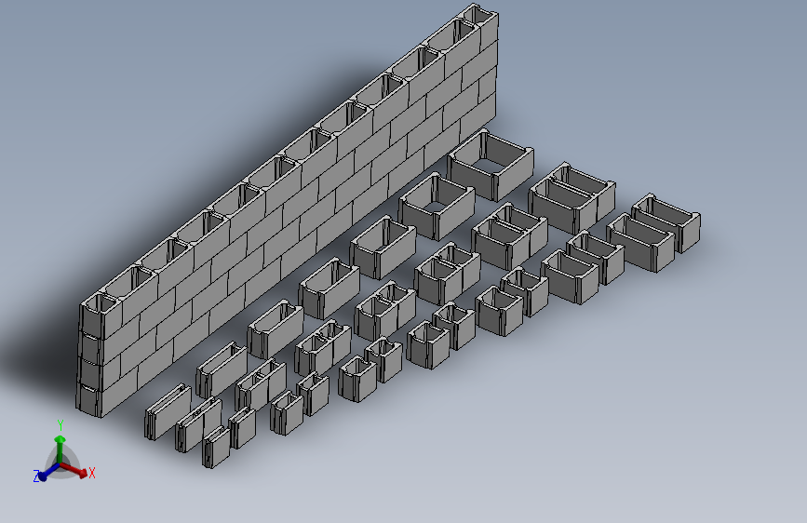Click the blue Z axis arrow of the triad
Viewport: 807px width, 523px height.
coord(49,472)
